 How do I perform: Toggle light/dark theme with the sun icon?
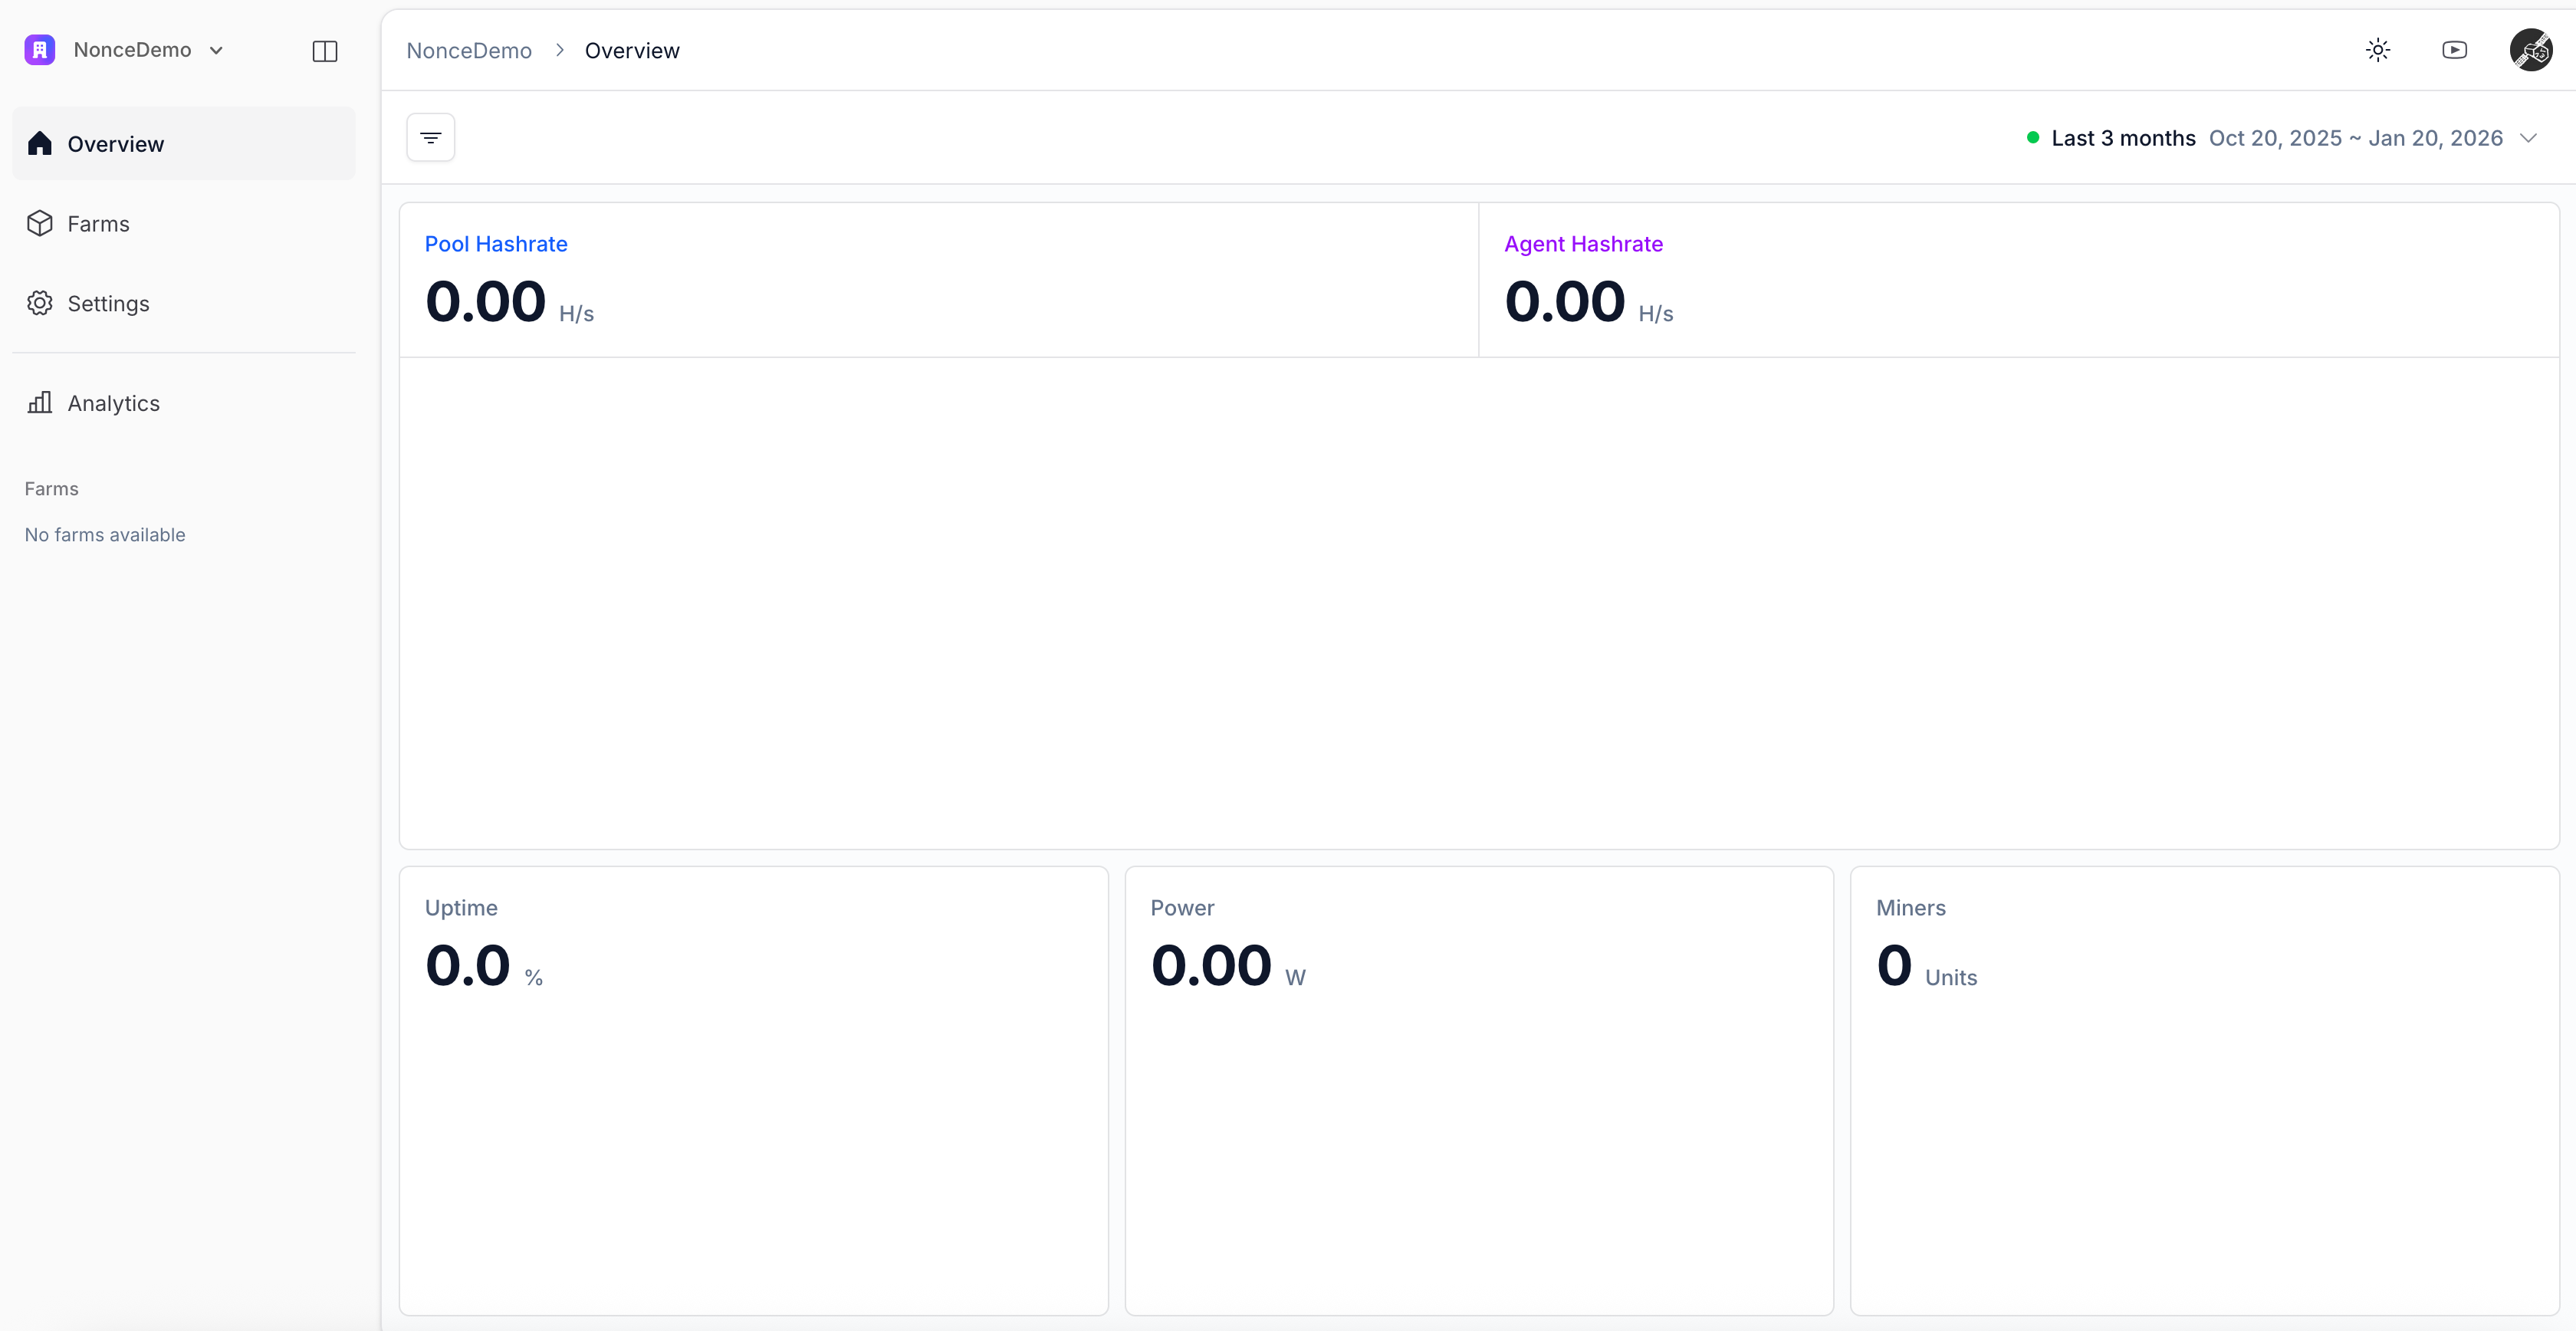click(x=2378, y=49)
